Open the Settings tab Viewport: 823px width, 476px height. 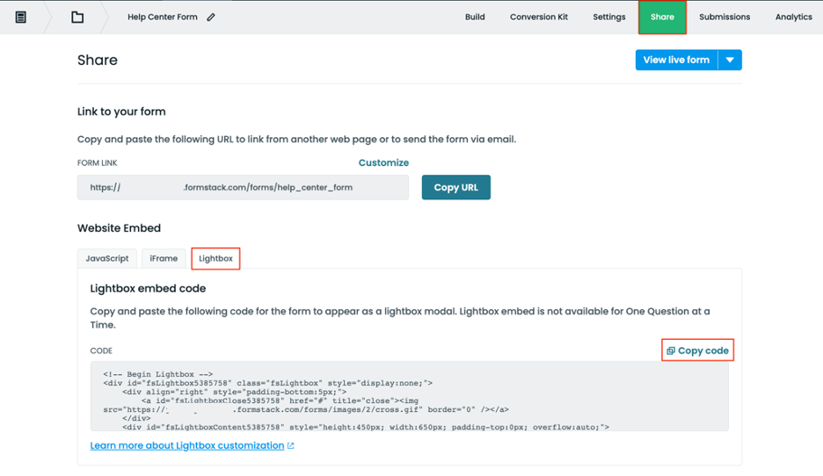click(x=608, y=17)
